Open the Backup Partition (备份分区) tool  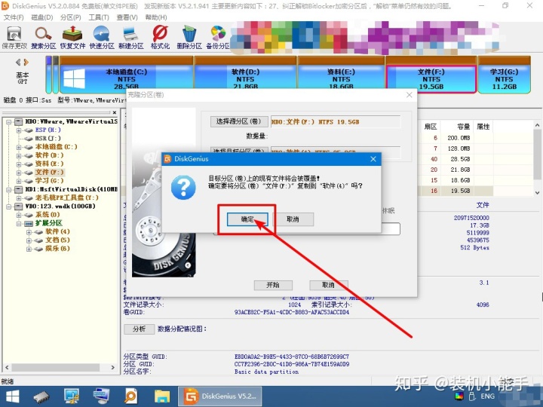[218, 38]
